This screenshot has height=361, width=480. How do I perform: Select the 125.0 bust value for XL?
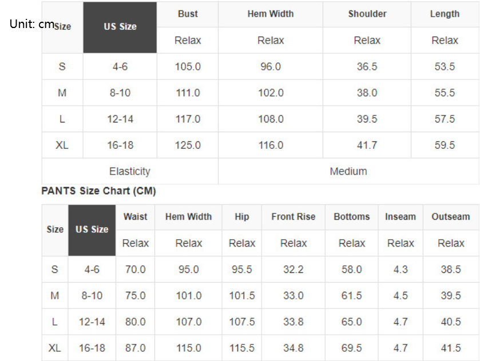pyautogui.click(x=188, y=145)
